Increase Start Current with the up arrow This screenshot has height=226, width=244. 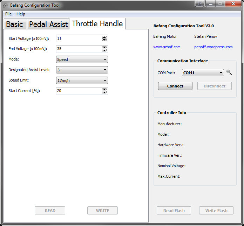coord(104,90)
